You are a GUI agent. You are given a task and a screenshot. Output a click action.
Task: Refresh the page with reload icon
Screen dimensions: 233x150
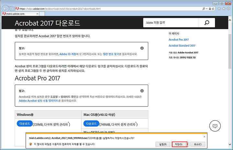point(213,9)
